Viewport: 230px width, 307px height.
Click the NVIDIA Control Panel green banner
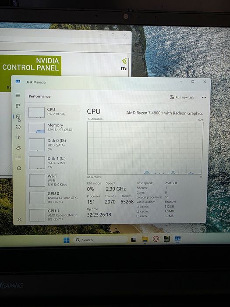[x=31, y=66]
